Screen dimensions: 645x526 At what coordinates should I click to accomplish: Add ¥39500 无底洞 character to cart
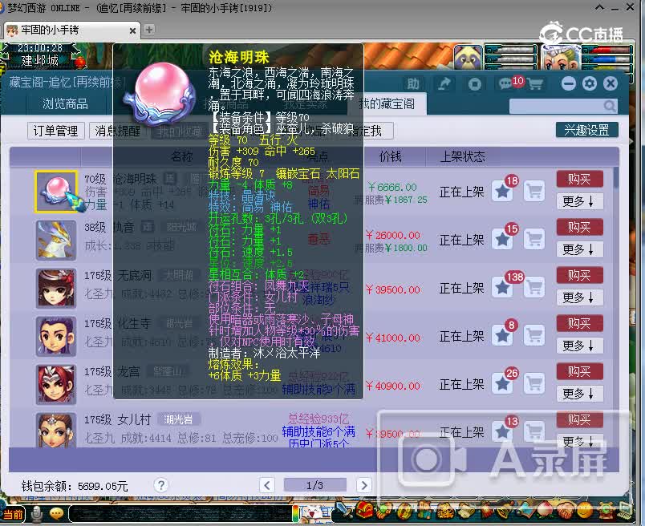pos(534,288)
